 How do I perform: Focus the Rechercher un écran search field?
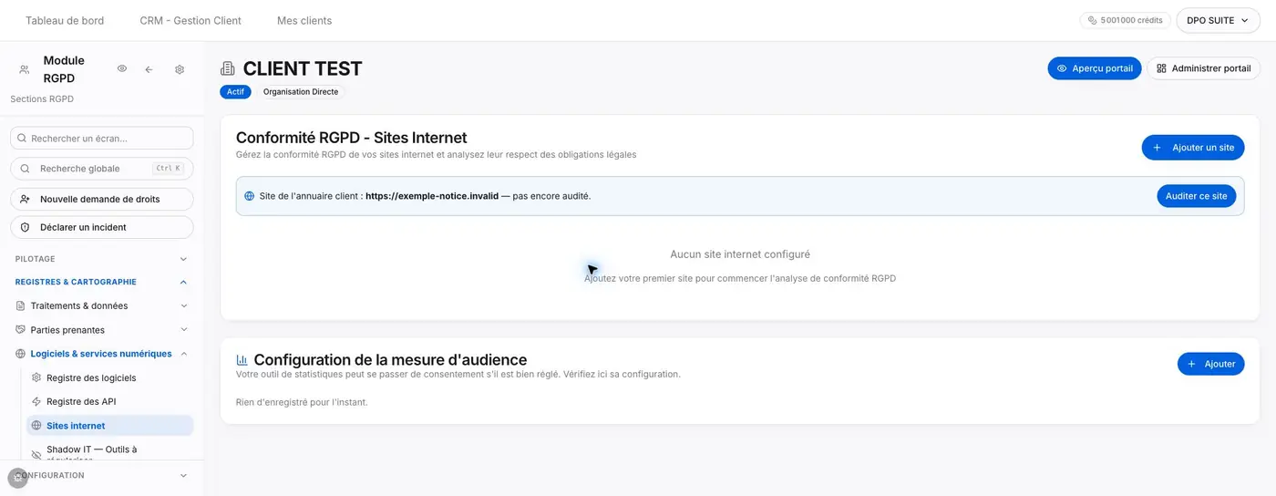(x=102, y=138)
